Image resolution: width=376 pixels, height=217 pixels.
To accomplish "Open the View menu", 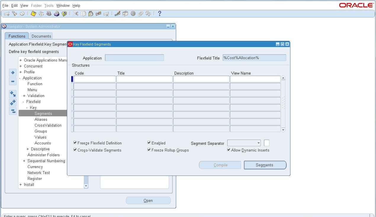I will pos(24,5).
